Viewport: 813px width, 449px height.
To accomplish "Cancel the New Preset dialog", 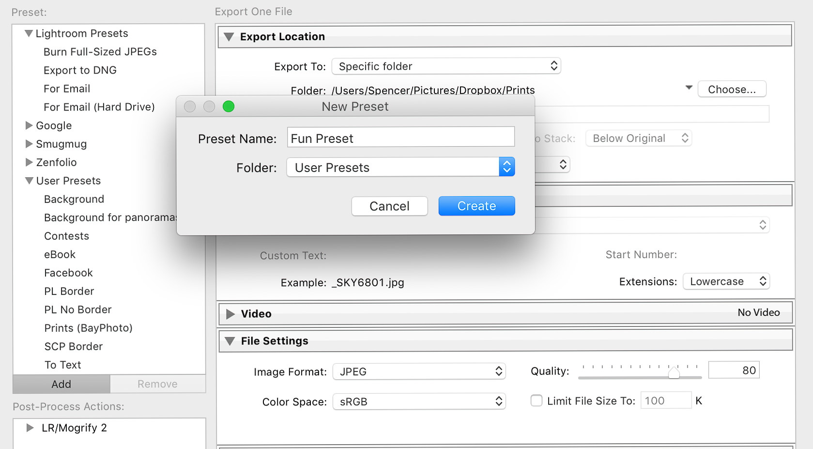I will click(389, 206).
